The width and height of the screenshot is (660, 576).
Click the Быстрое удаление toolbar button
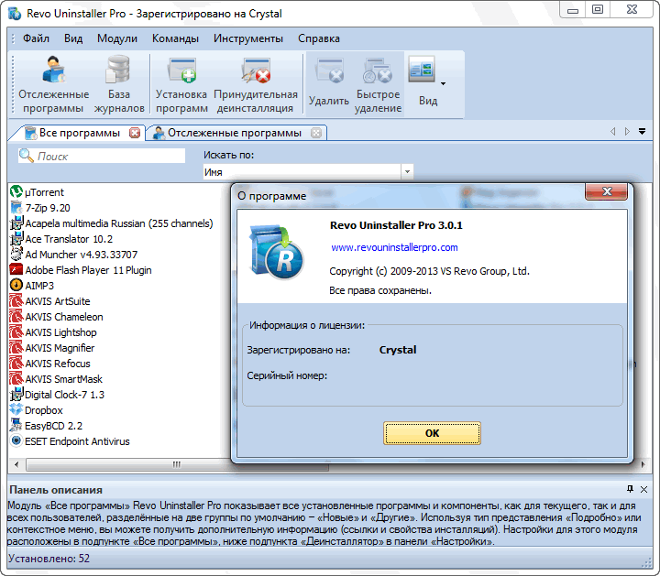click(x=378, y=84)
